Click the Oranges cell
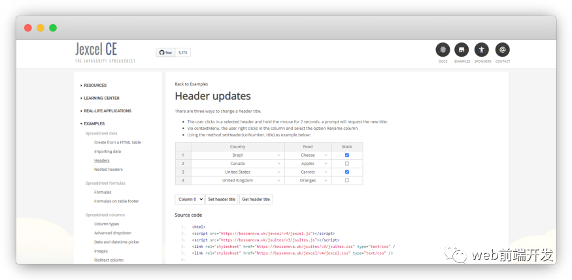 coord(307,180)
